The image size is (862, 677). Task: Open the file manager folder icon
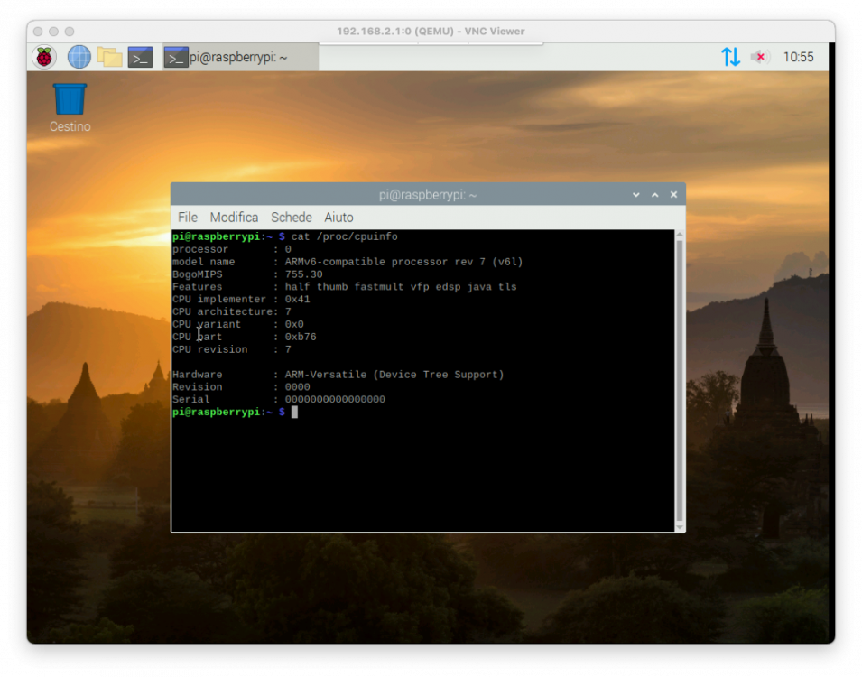(x=109, y=57)
